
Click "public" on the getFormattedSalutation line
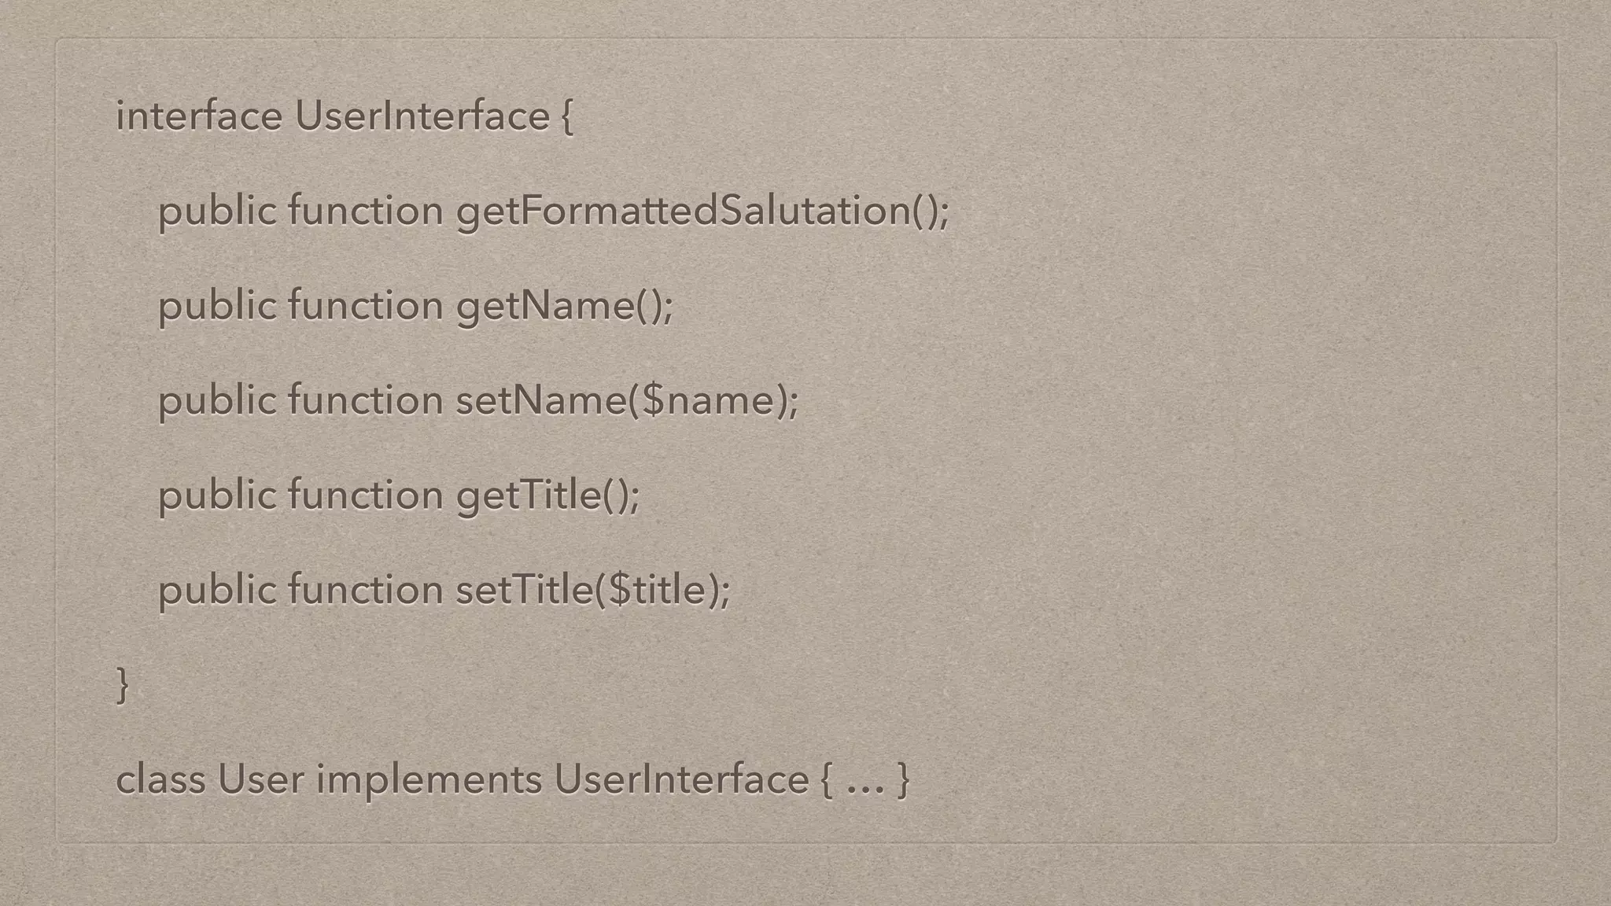point(217,212)
